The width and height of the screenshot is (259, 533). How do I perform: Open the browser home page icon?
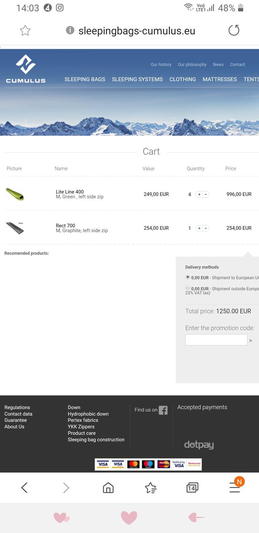coord(108,488)
